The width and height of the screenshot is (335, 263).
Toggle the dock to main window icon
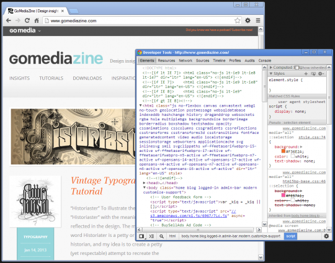(x=141, y=236)
